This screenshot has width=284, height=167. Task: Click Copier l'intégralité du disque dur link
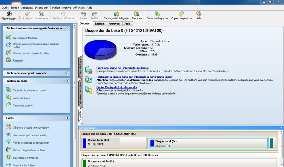coord(117,87)
